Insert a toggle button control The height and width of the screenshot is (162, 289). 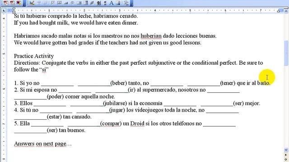(x=92, y=3)
